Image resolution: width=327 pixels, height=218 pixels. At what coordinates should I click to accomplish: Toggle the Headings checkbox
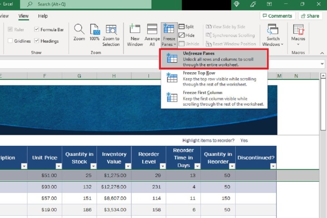coord(37,41)
